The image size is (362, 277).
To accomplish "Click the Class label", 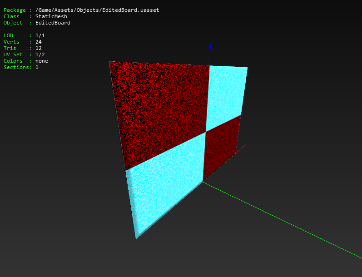I will tap(11, 16).
